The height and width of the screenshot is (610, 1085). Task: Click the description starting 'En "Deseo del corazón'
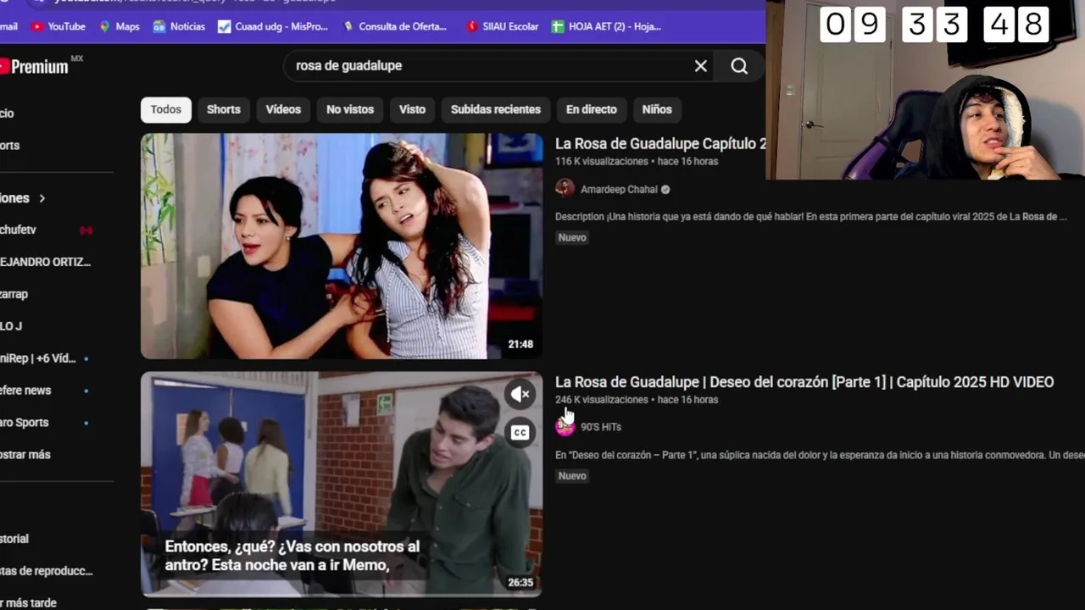click(820, 455)
